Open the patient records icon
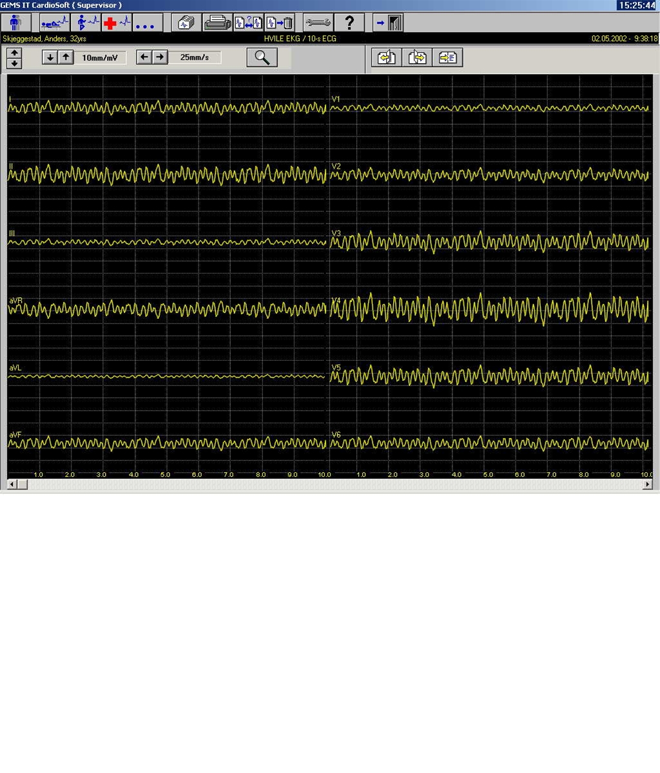 (x=15, y=23)
